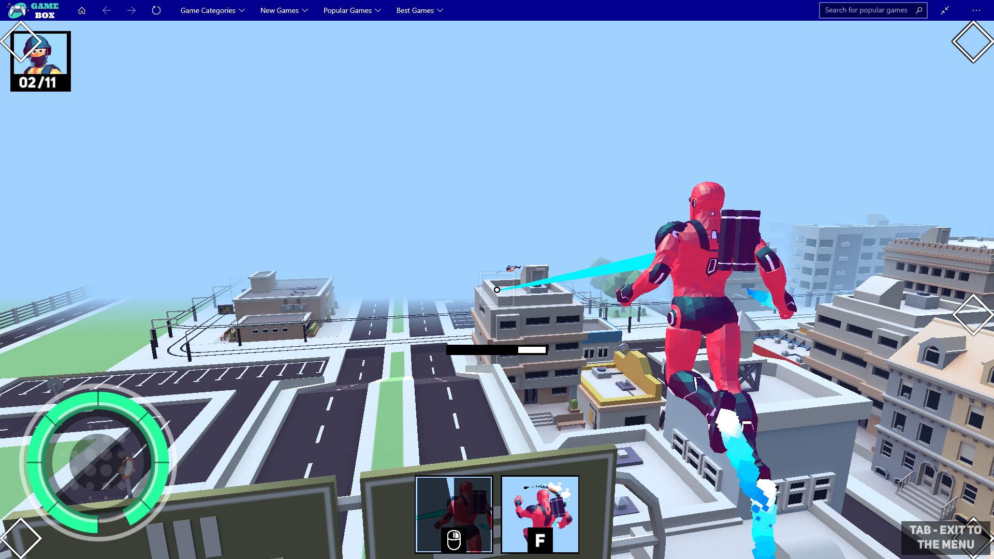Open the three-dot more options menu
The image size is (994, 559).
pos(976,10)
